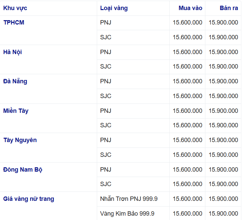The height and width of the screenshot is (220, 242).
Task: Click SJC under the Đông Nam Bộ region
Action: point(106,184)
